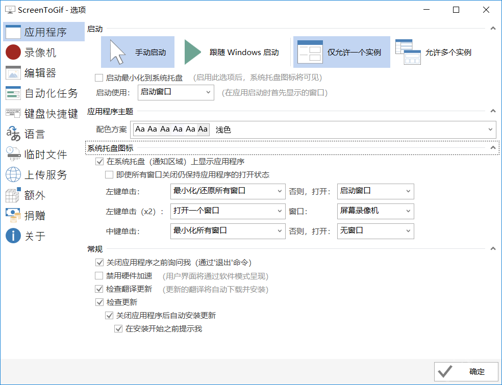The image size is (502, 385).
Task: Select 允许多个实例 option
Action: tap(434, 52)
